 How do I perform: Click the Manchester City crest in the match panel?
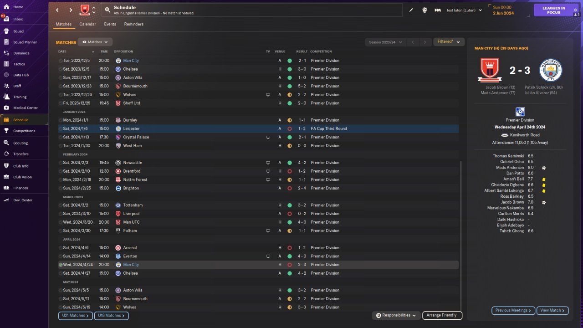coord(551,70)
